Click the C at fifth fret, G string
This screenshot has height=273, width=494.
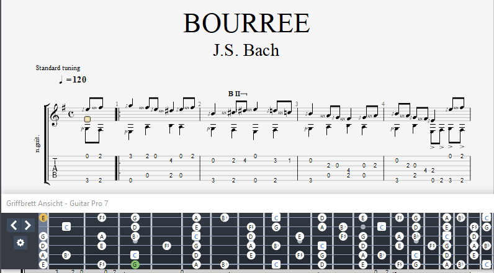coord(196,236)
